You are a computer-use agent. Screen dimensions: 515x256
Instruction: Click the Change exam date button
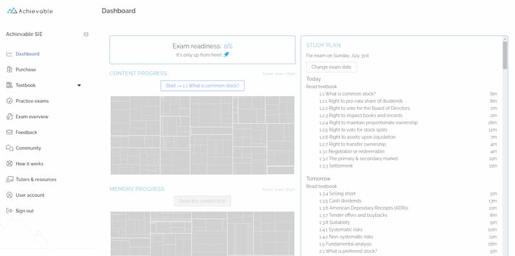click(x=331, y=67)
